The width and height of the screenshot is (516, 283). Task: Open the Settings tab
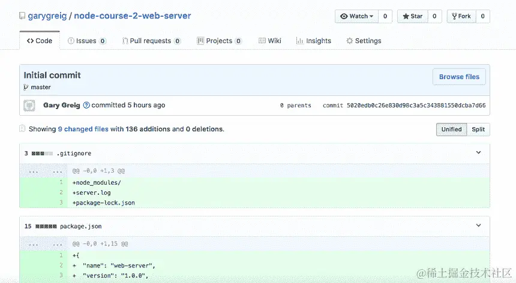tap(364, 41)
